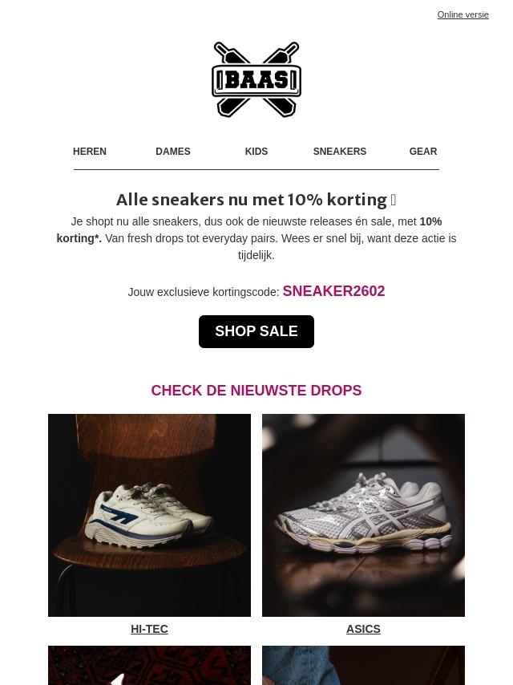Open the GEAR category
513x685 pixels.
pyautogui.click(x=423, y=151)
